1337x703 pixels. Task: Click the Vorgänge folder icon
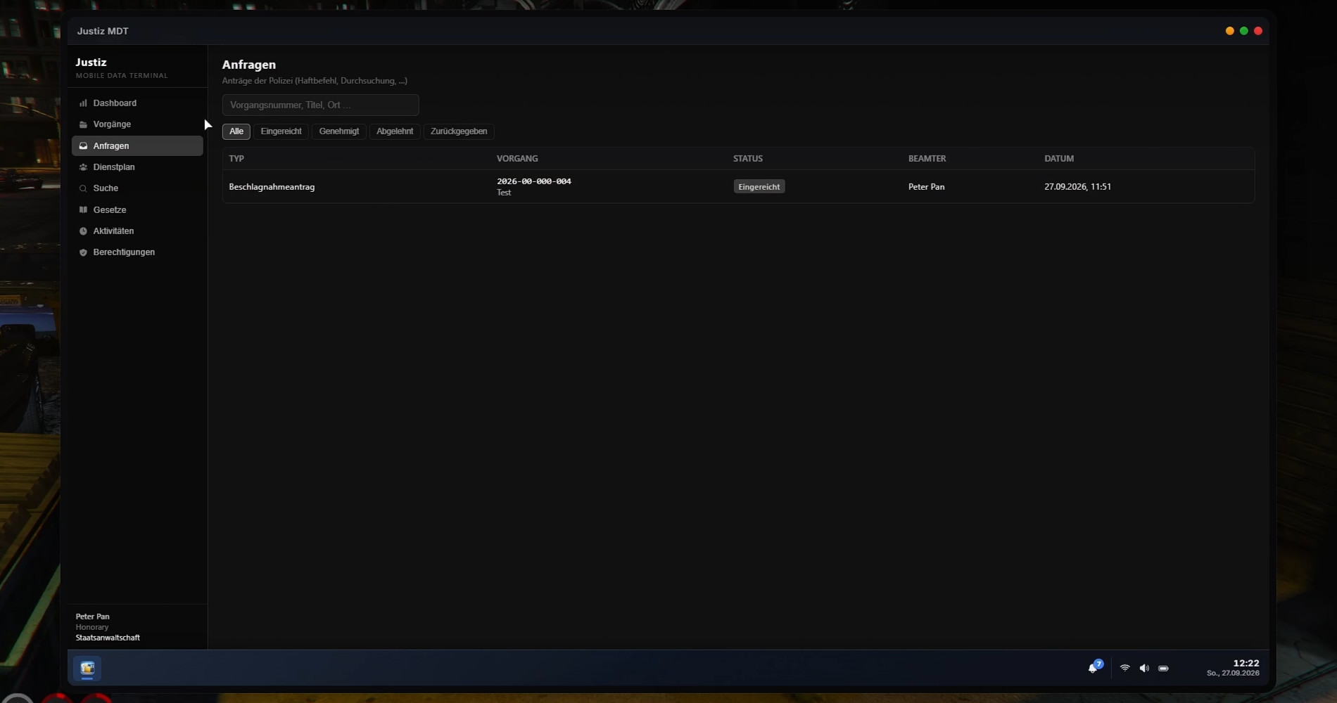83,124
